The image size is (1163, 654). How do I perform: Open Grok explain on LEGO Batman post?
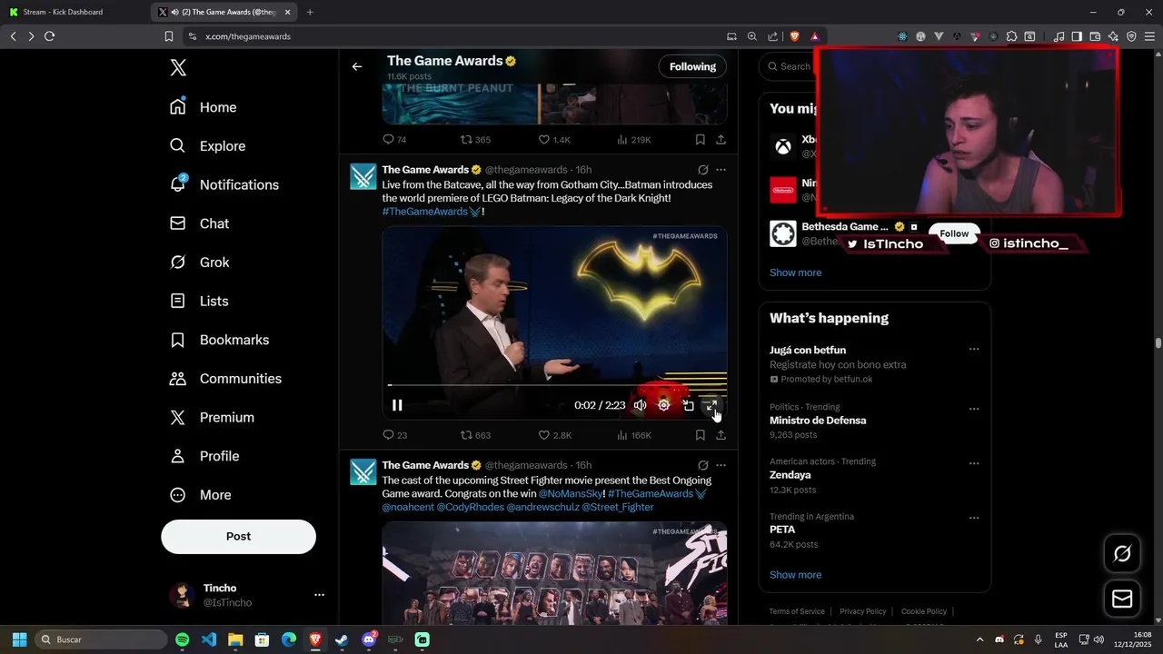pyautogui.click(x=702, y=170)
